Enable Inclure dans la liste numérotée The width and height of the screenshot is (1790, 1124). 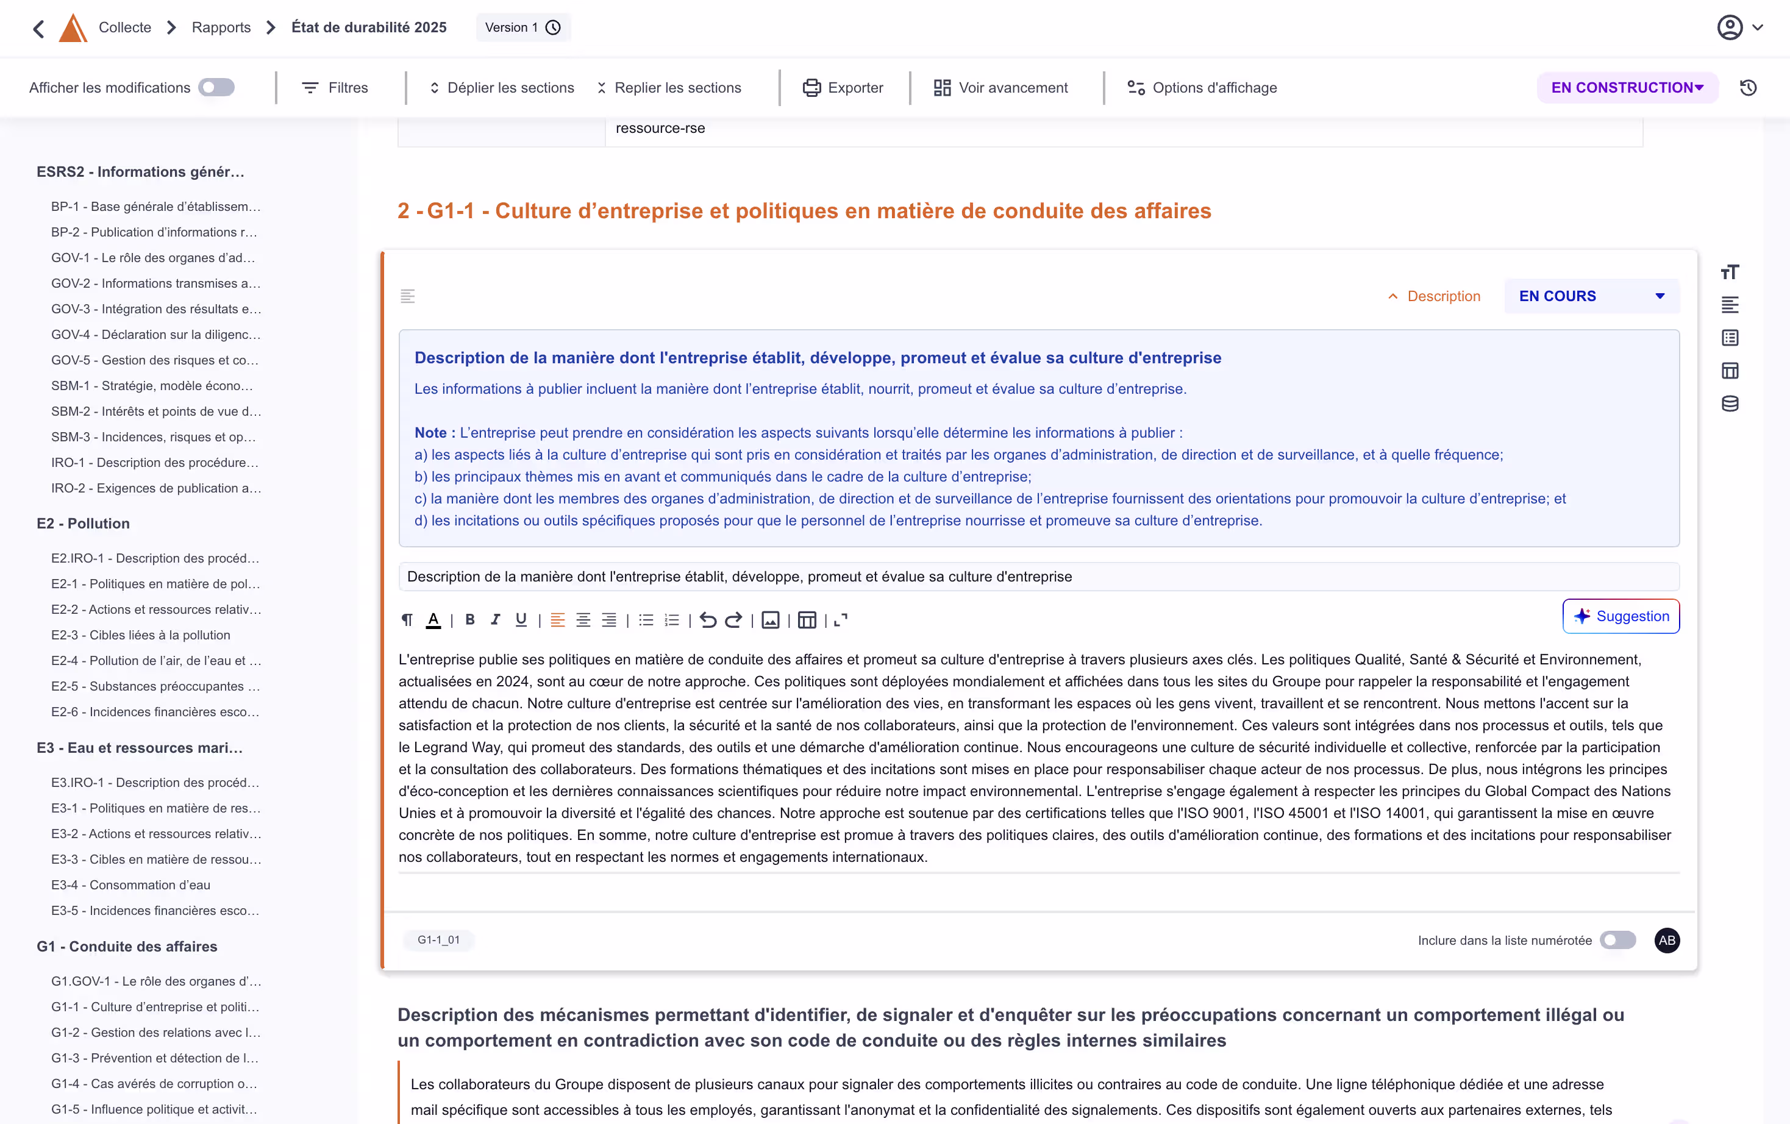(1617, 941)
